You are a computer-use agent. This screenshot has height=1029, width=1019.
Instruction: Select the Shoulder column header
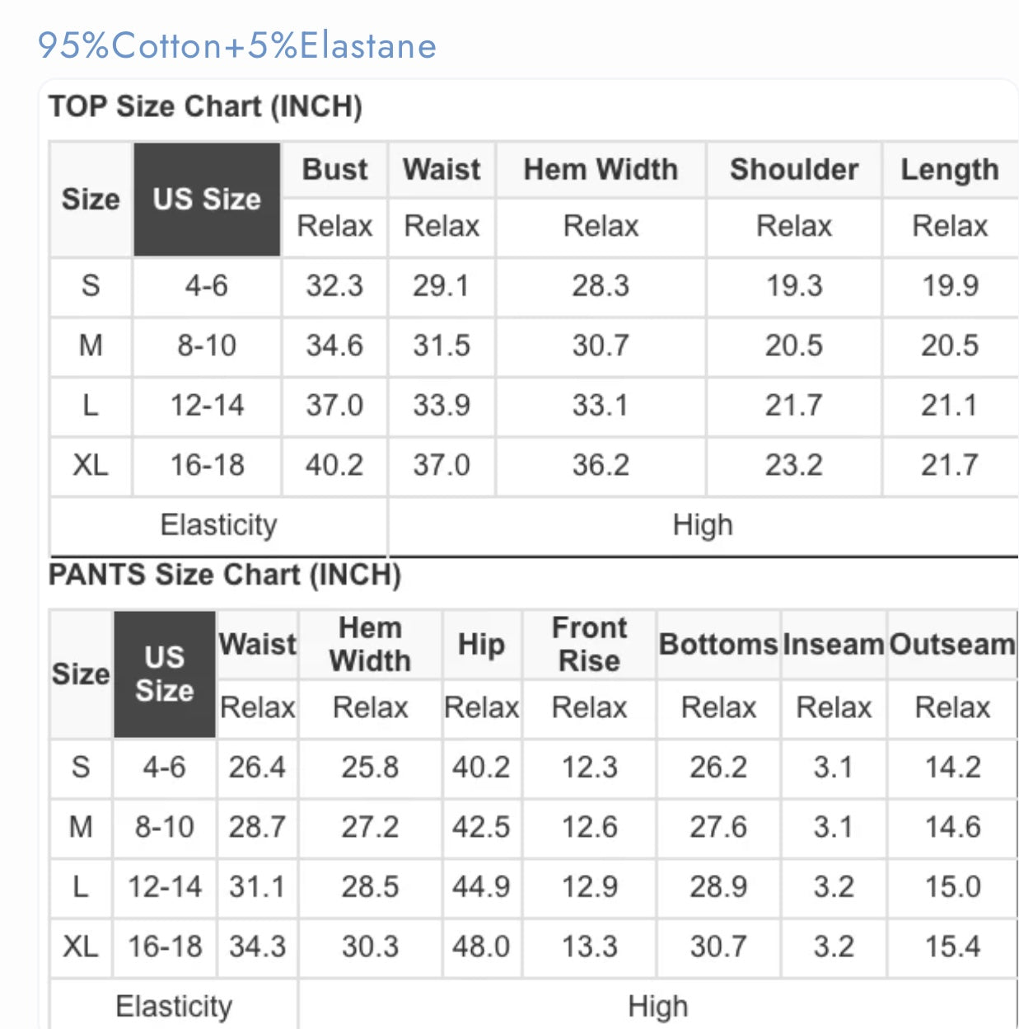coord(794,169)
